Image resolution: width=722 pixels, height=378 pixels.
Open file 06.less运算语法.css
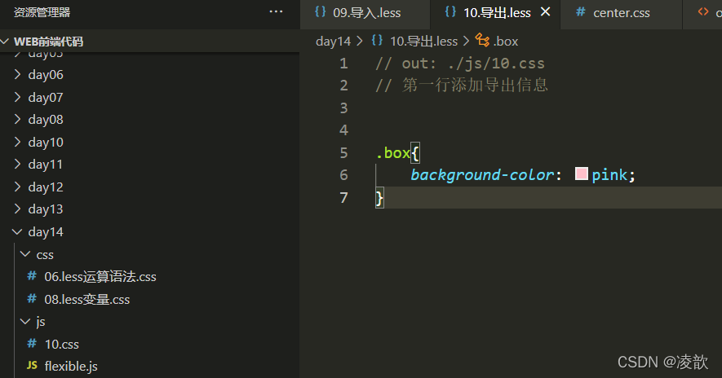pyautogui.click(x=100, y=277)
